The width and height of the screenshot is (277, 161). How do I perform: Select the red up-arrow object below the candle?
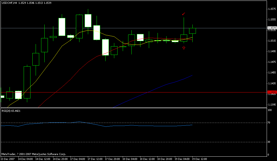pos(184,48)
